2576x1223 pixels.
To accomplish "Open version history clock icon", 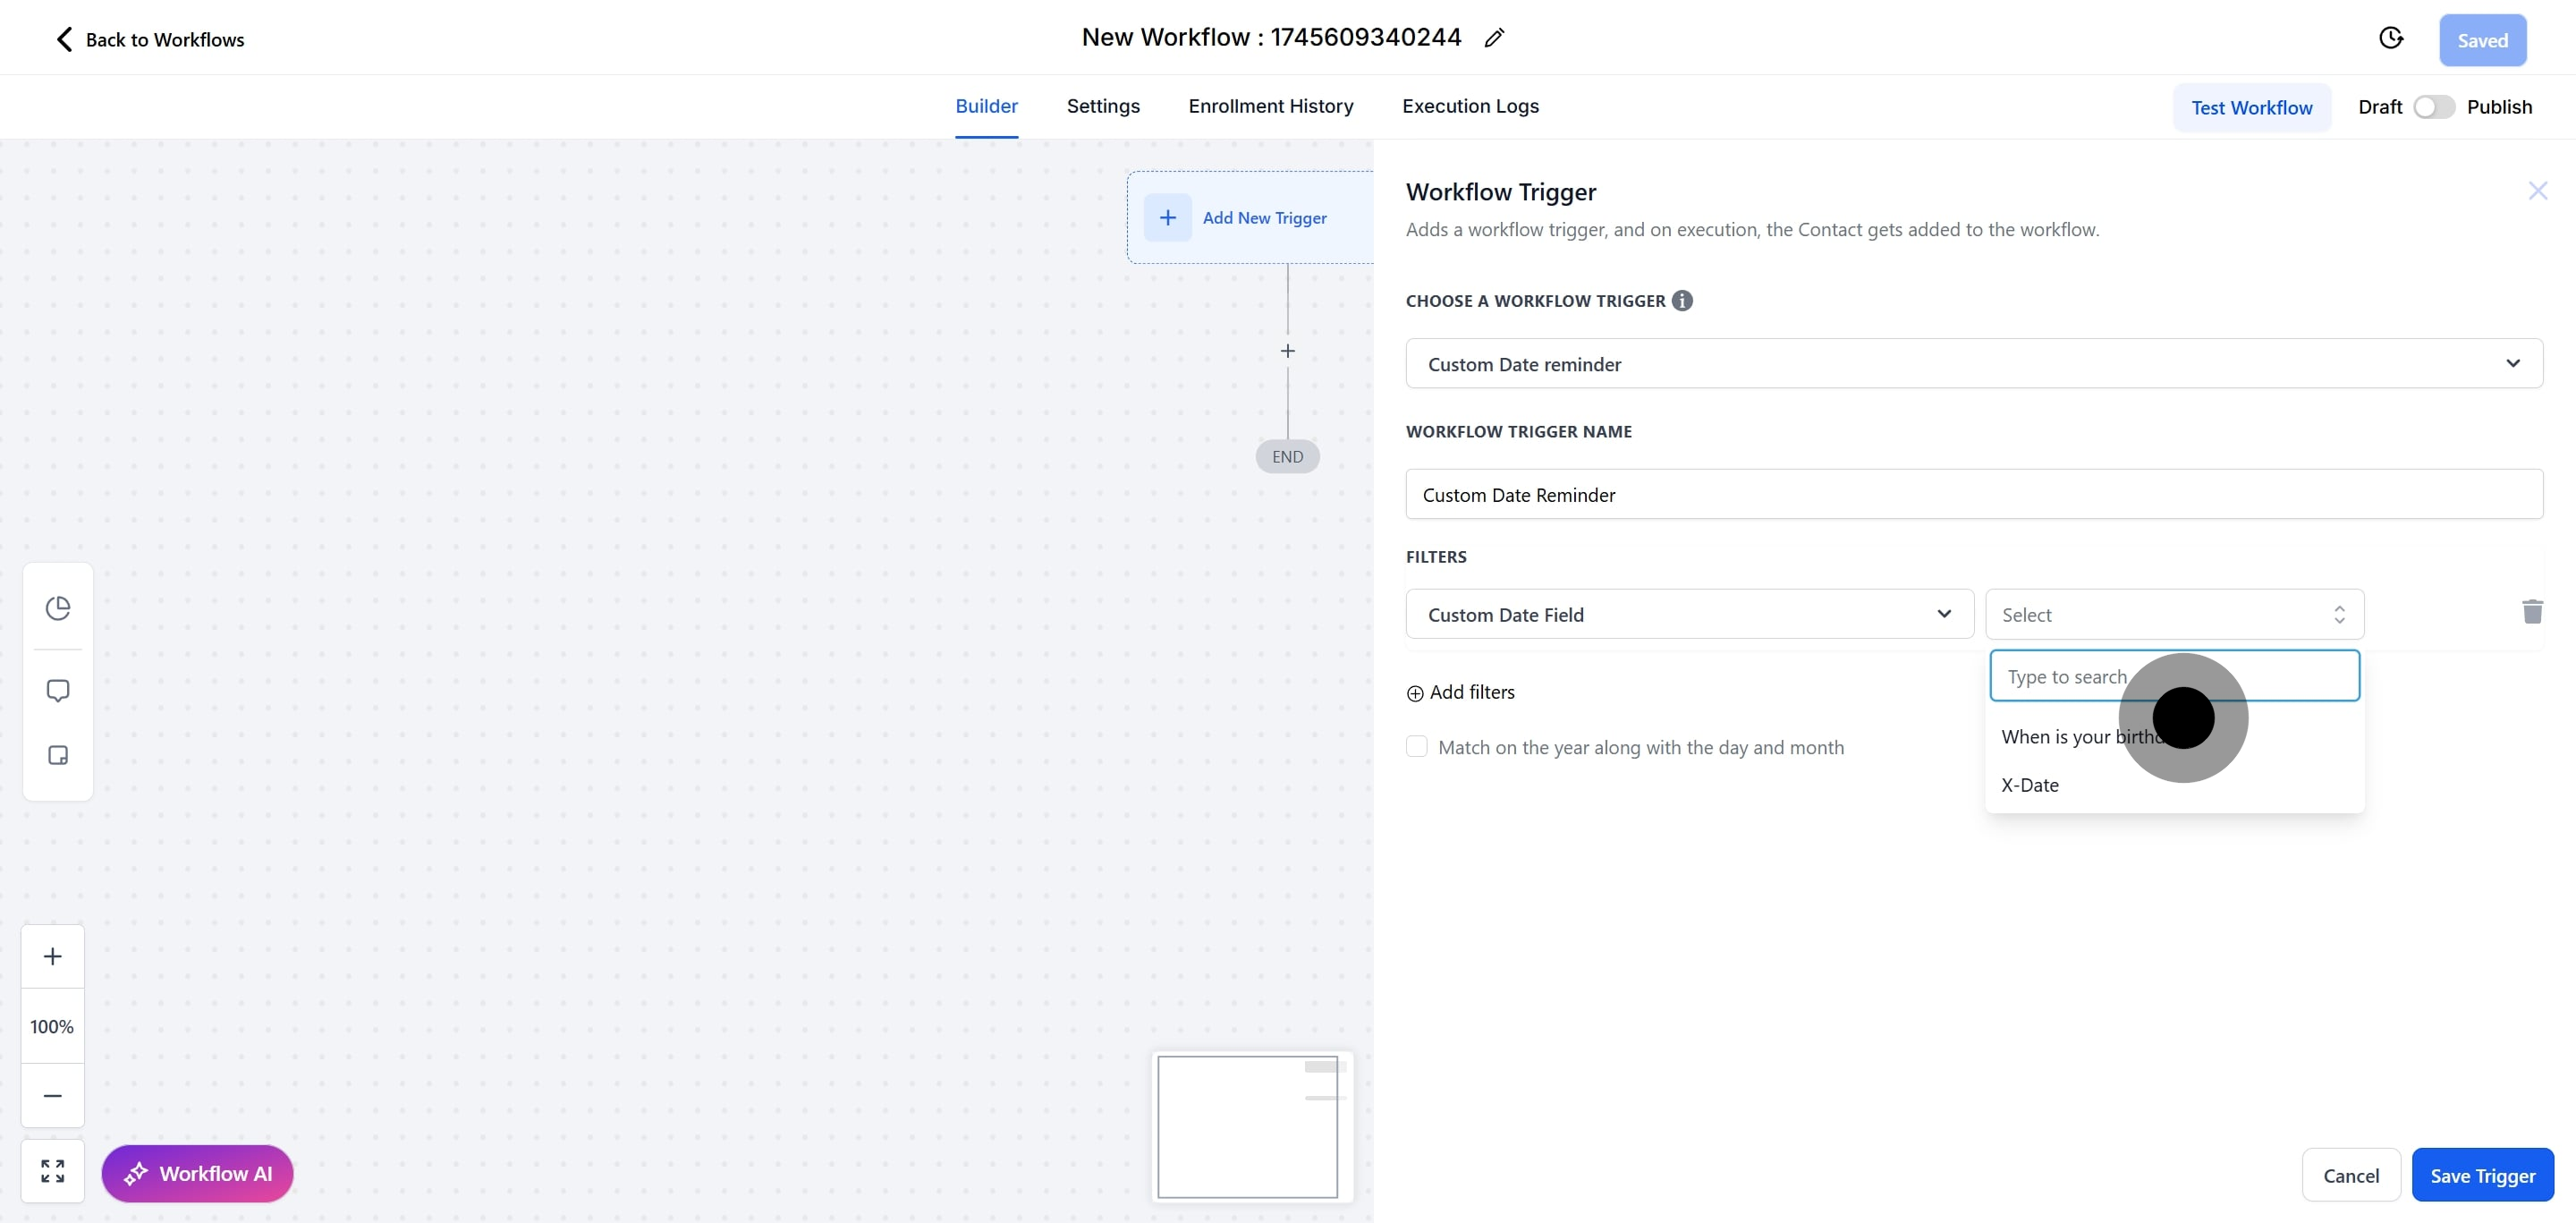I will [x=2390, y=38].
